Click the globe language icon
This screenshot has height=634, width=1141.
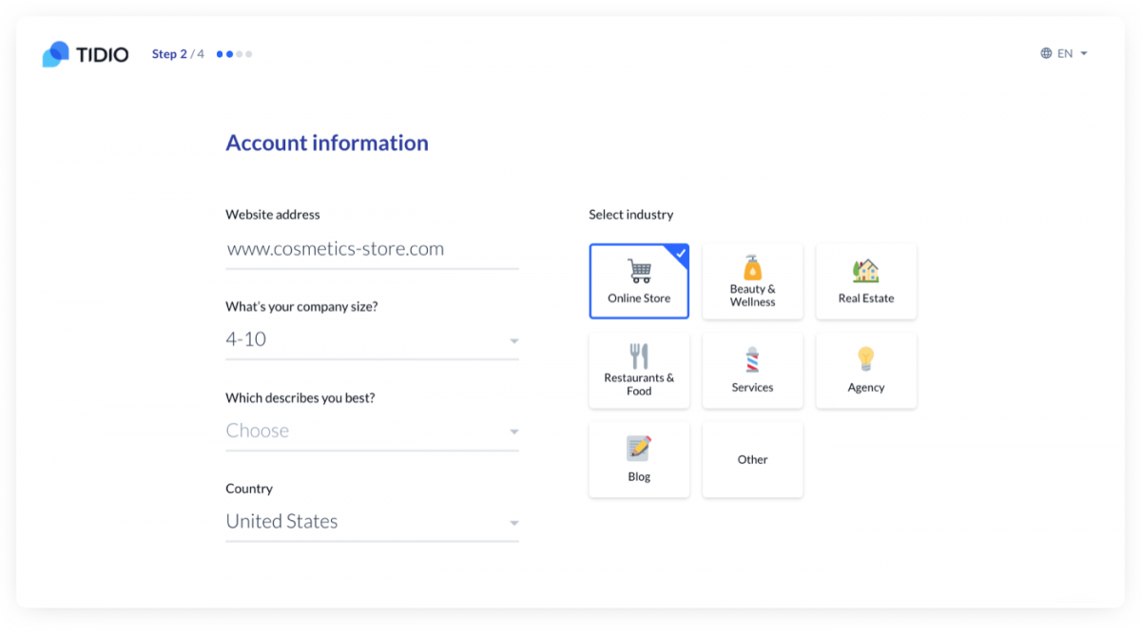1046,54
